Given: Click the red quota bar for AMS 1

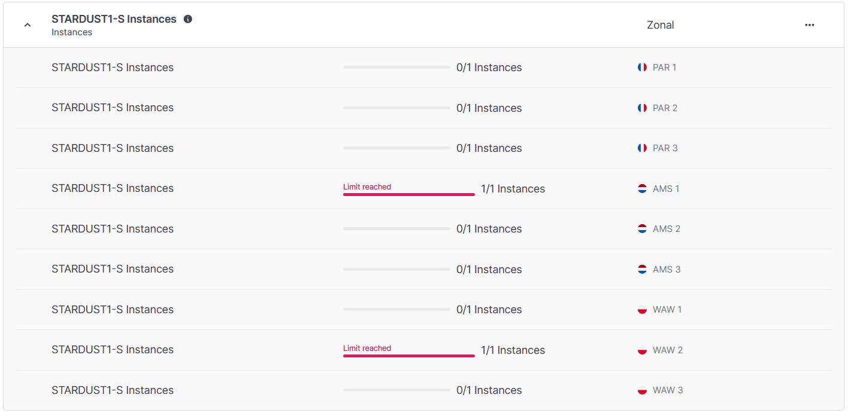Looking at the screenshot, I should pyautogui.click(x=409, y=194).
